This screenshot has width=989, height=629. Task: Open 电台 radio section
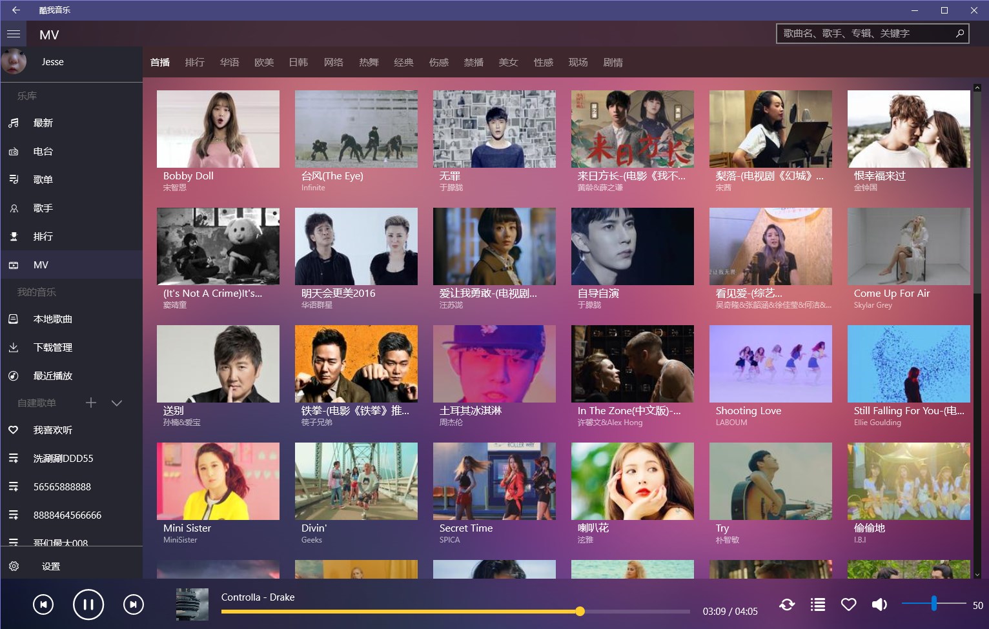pyautogui.click(x=71, y=152)
